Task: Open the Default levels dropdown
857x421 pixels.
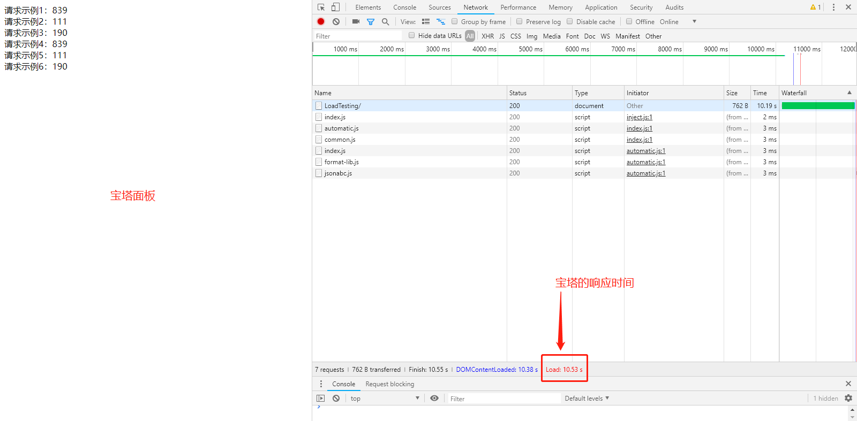Action: tap(587, 399)
